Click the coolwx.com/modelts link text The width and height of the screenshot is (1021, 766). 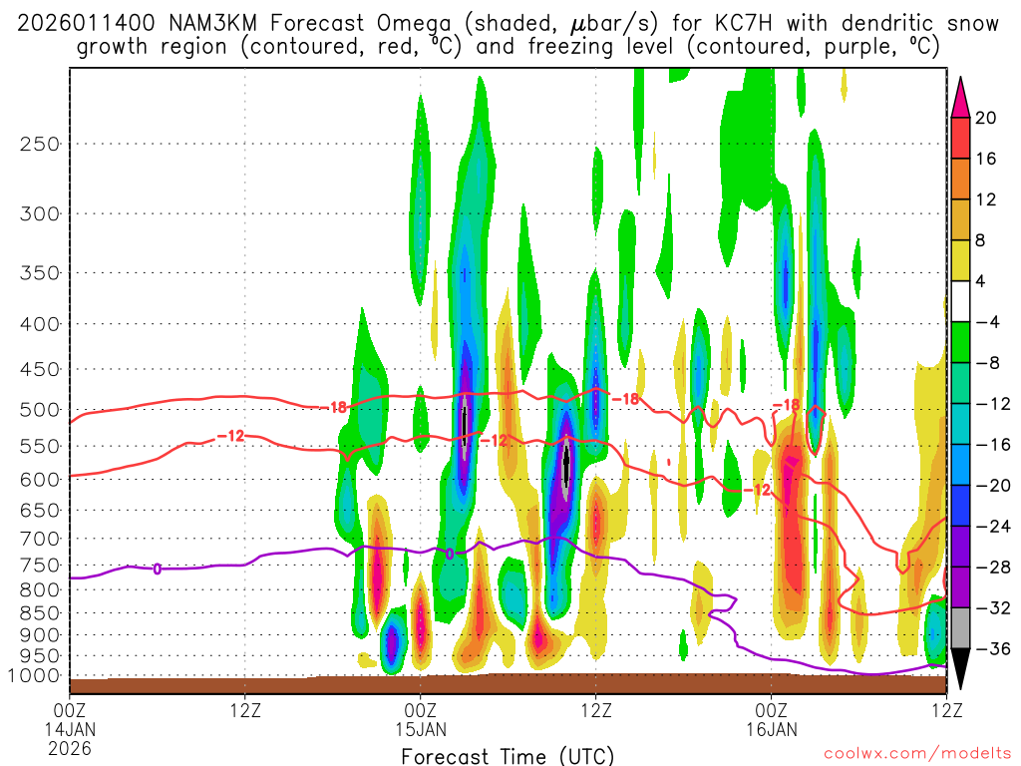point(917,753)
